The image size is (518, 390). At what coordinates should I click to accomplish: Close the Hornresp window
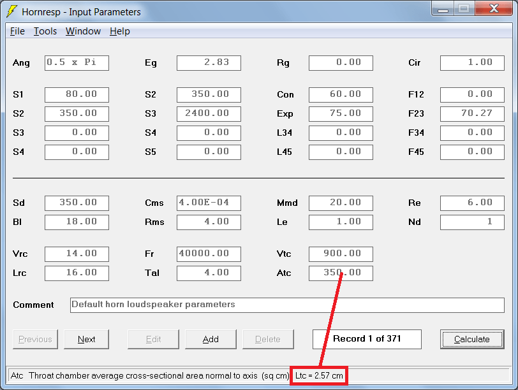(x=494, y=9)
